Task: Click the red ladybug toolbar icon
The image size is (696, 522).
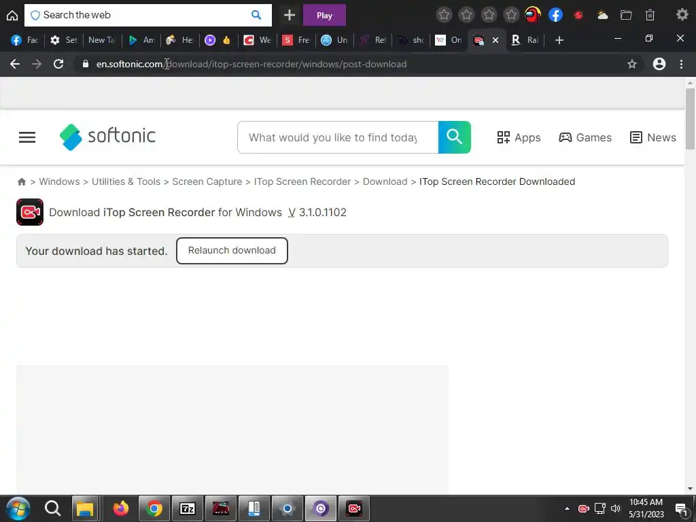Action: 578,15
